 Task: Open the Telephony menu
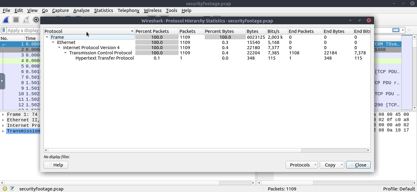(128, 10)
